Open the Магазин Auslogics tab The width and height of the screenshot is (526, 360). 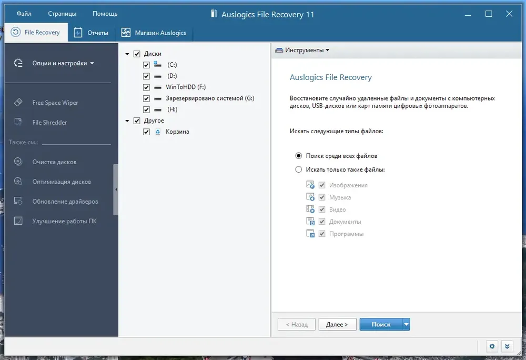[154, 33]
